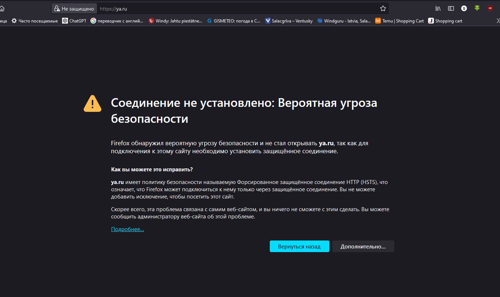
Task: Open the 'Часто посещаемые' bookmark folder
Action: [x=34, y=21]
